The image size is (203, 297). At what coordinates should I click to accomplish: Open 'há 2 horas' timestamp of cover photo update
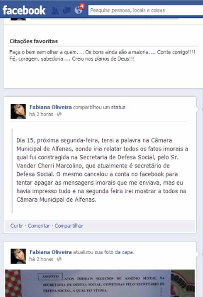point(41,259)
